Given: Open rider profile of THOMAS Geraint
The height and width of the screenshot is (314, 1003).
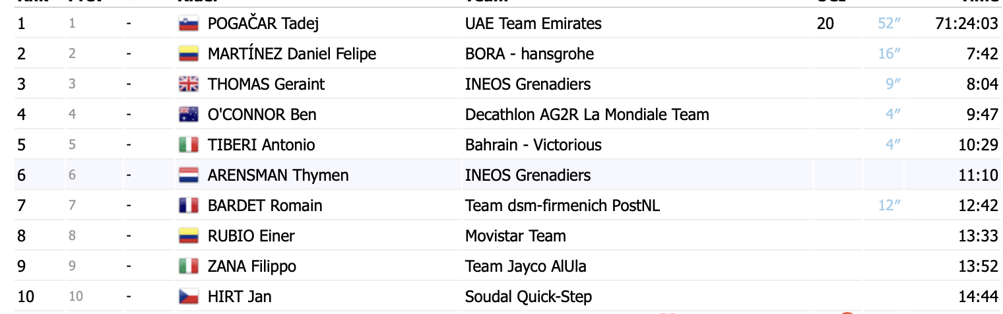Looking at the screenshot, I should (x=266, y=84).
